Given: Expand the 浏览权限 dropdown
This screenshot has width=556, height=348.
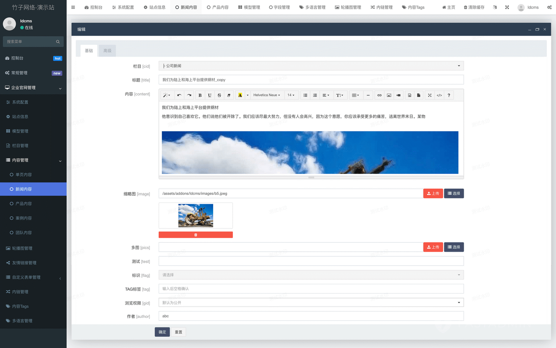Looking at the screenshot, I should [311, 303].
